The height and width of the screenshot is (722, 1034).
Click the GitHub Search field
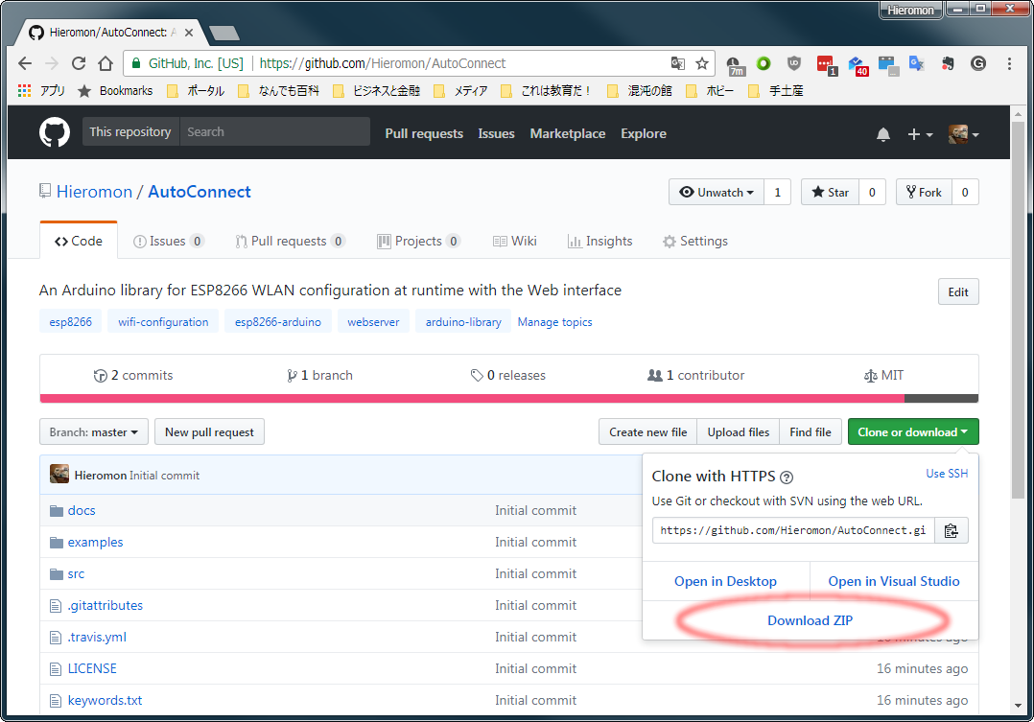[274, 132]
